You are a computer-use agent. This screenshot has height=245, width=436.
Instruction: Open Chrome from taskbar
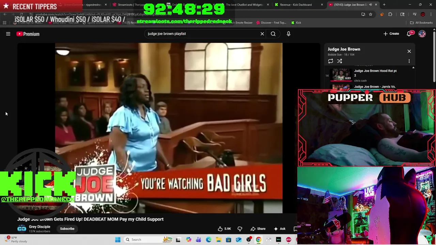coord(259,240)
